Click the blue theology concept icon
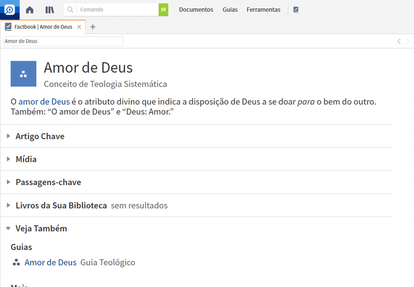The height and width of the screenshot is (287, 414). click(24, 74)
